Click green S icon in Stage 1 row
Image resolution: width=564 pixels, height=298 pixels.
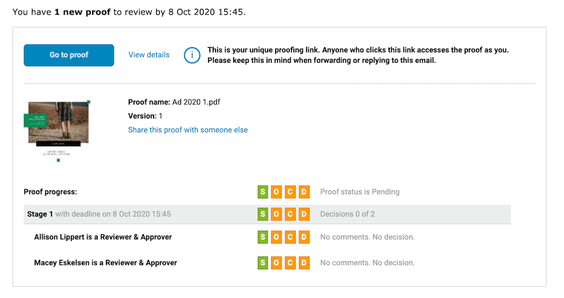(x=263, y=214)
